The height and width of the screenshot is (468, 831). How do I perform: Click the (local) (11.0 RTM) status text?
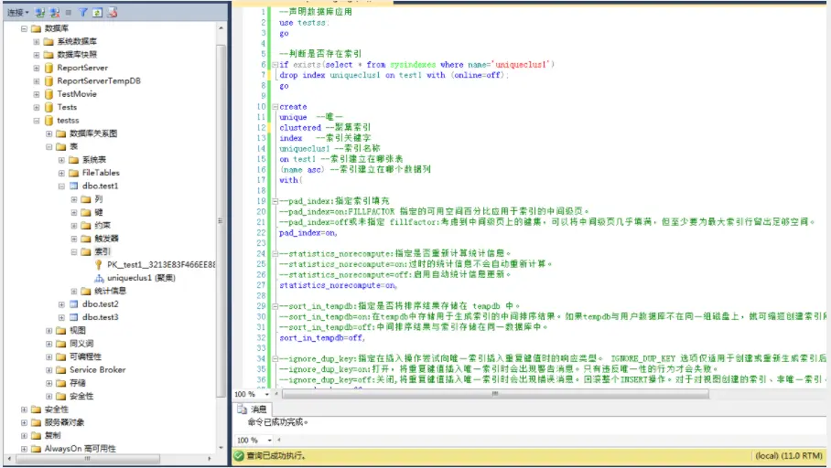pos(789,456)
